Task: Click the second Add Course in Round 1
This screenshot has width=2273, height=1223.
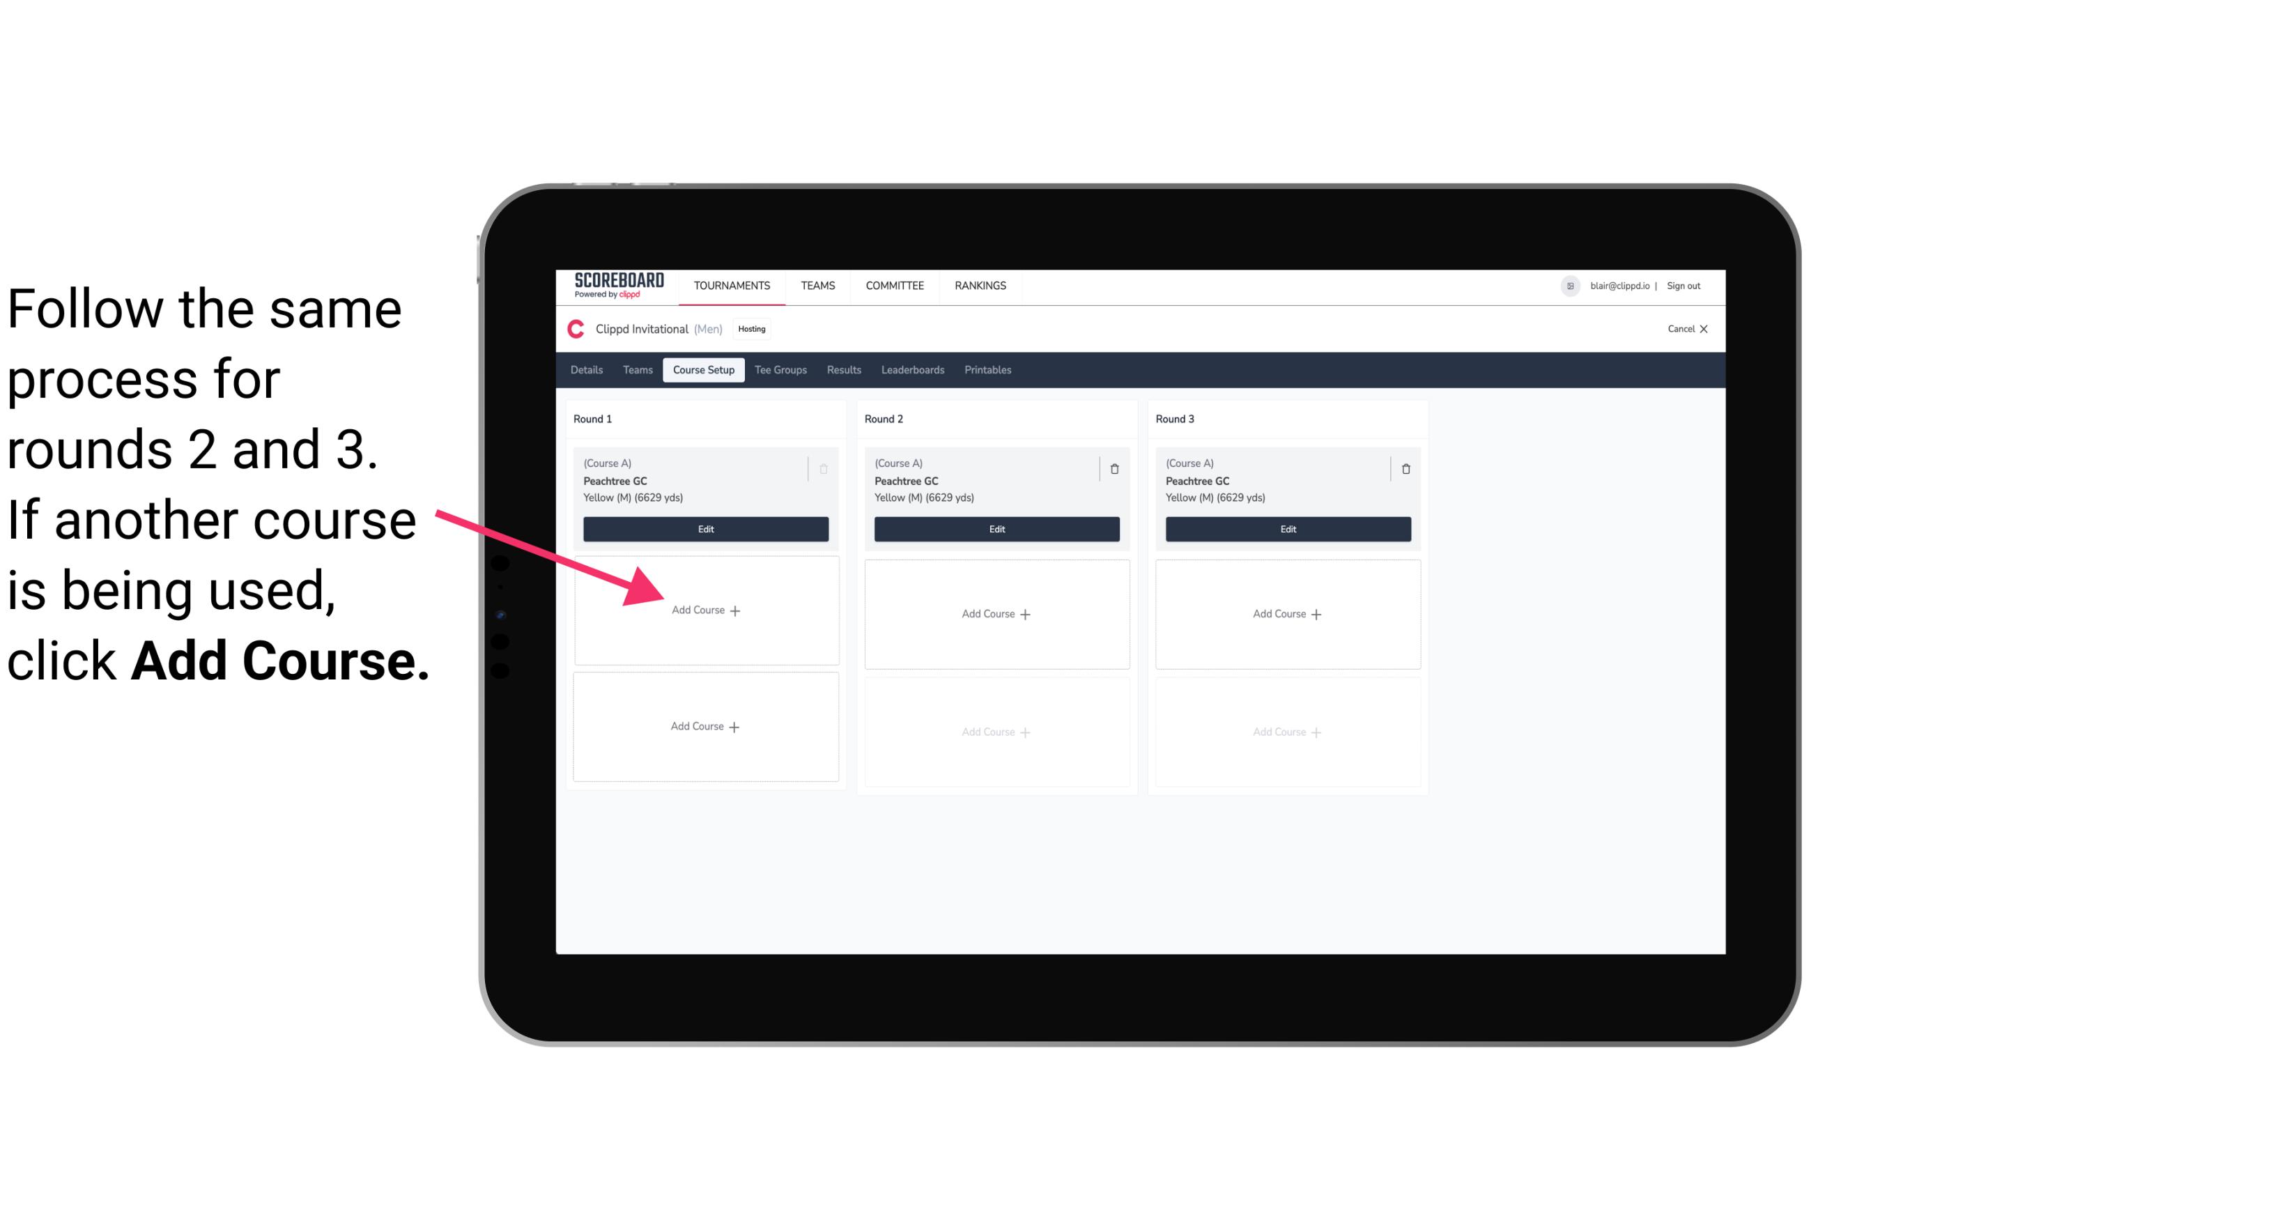Action: tap(704, 726)
